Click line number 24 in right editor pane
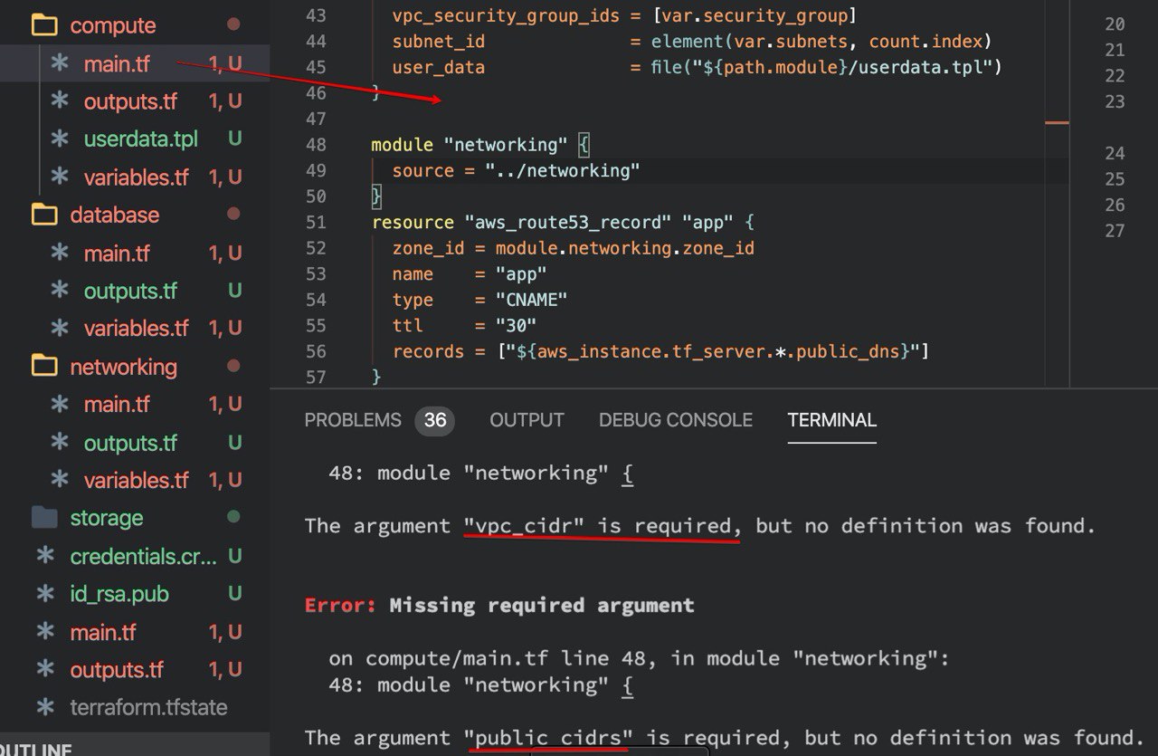Image resolution: width=1158 pixels, height=756 pixels. pyautogui.click(x=1115, y=153)
